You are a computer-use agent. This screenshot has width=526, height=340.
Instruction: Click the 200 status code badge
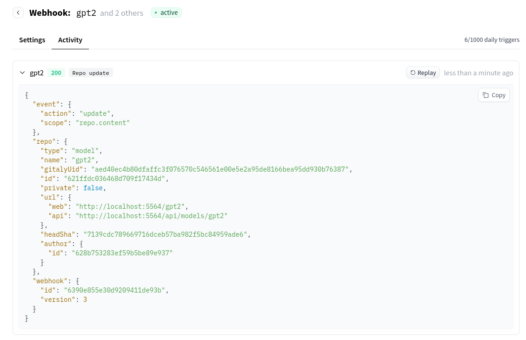pos(56,73)
